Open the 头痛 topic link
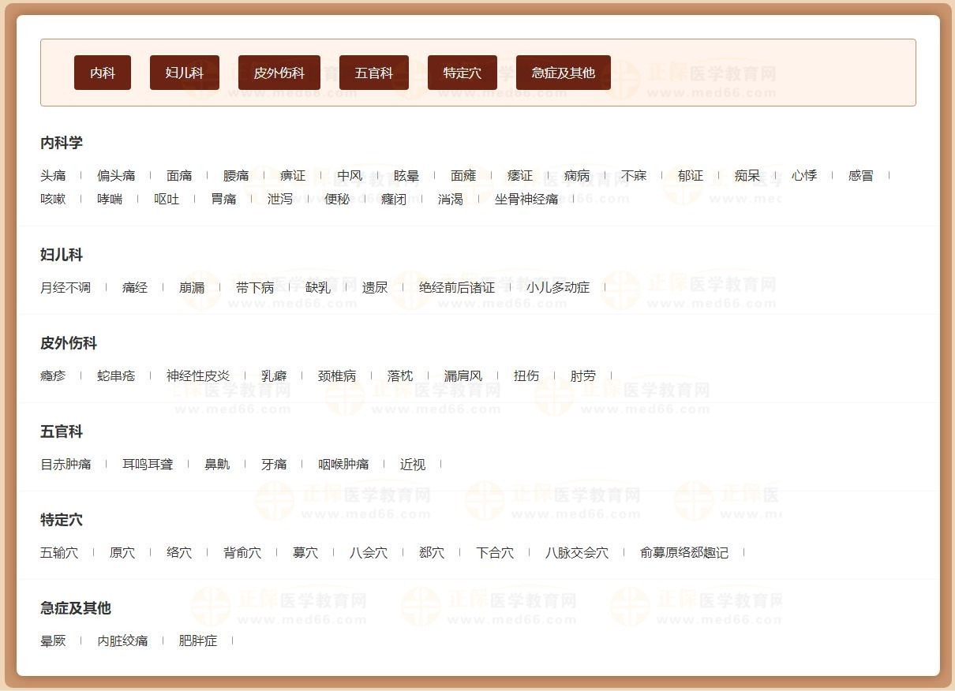Screen dimensions: 955x691 tap(54, 175)
